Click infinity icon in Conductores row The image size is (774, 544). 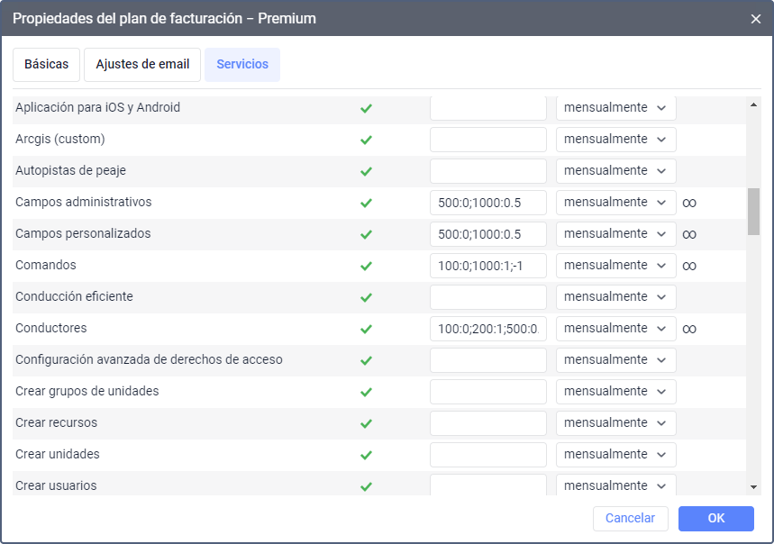(x=689, y=329)
